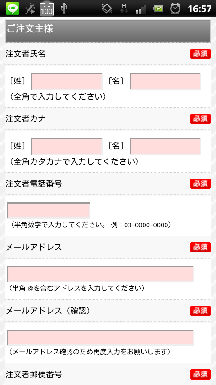Focus the 注文者氏名 姓 field
216x385 pixels.
tap(67, 81)
